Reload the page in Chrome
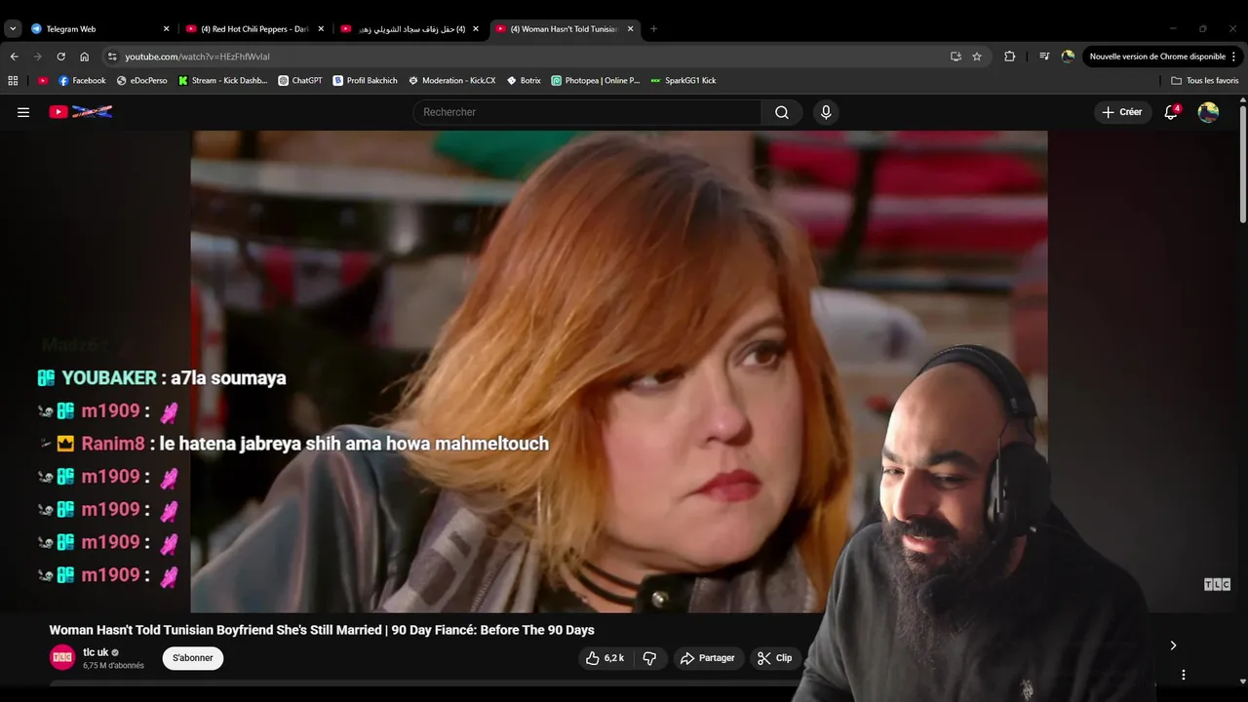The height and width of the screenshot is (702, 1248). 60,57
